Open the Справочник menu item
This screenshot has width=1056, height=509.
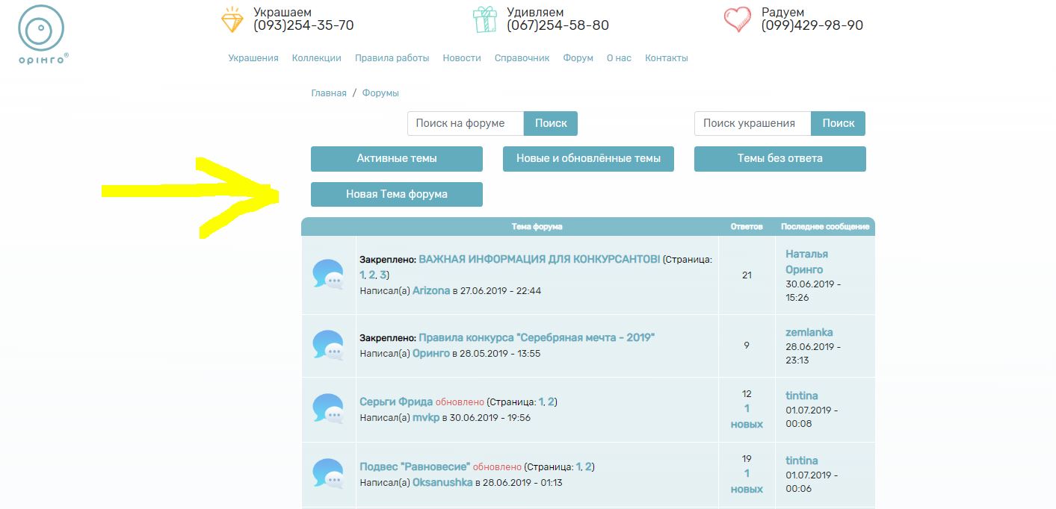522,58
